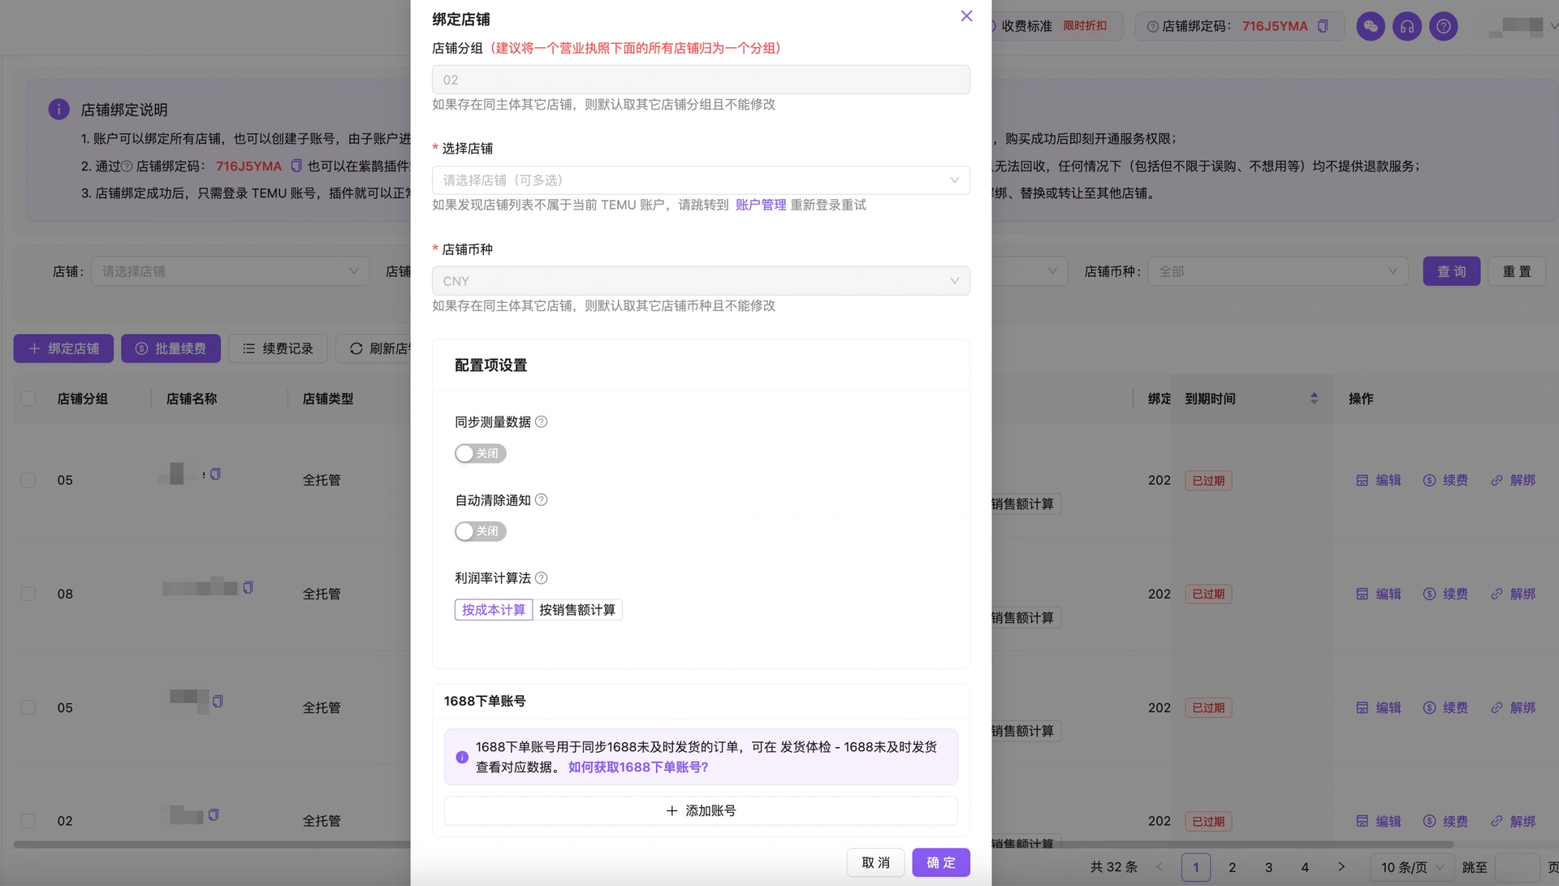Select 按成本计算 option

pyautogui.click(x=493, y=610)
